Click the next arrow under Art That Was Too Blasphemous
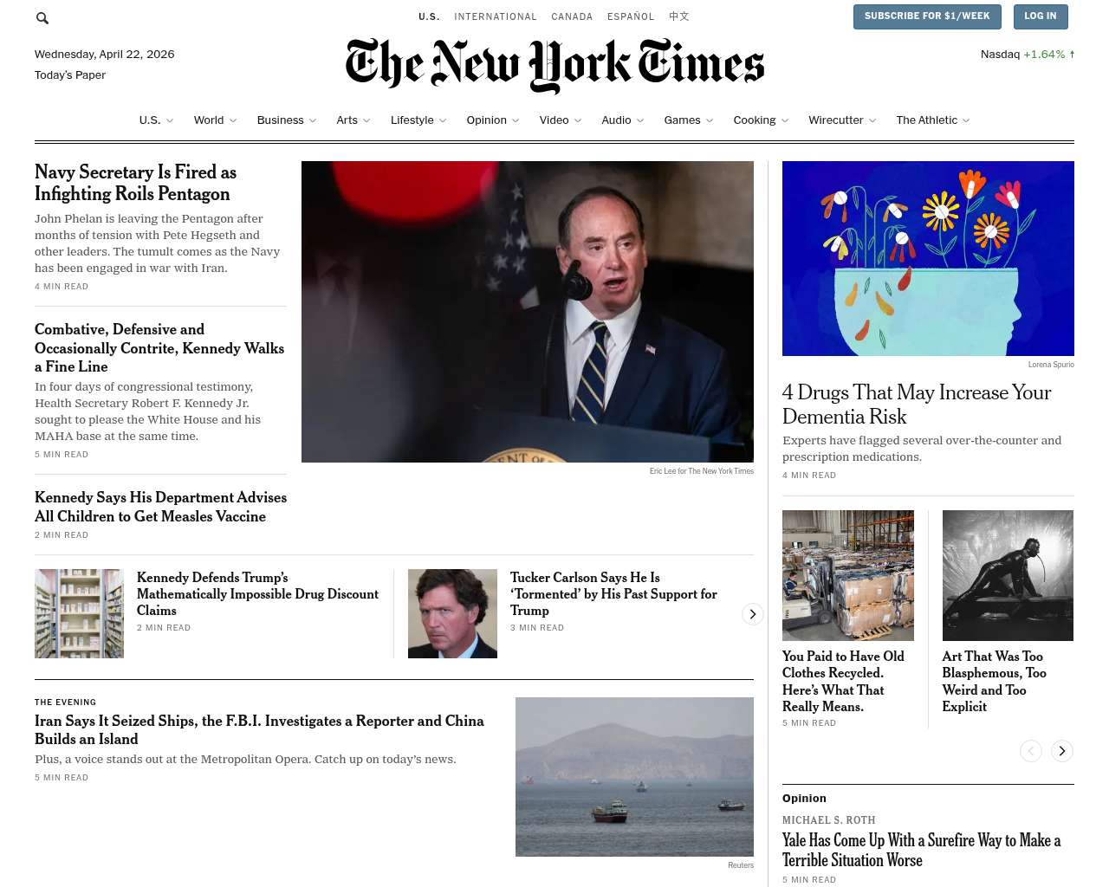Image resolution: width=1109 pixels, height=887 pixels. 1062,751
